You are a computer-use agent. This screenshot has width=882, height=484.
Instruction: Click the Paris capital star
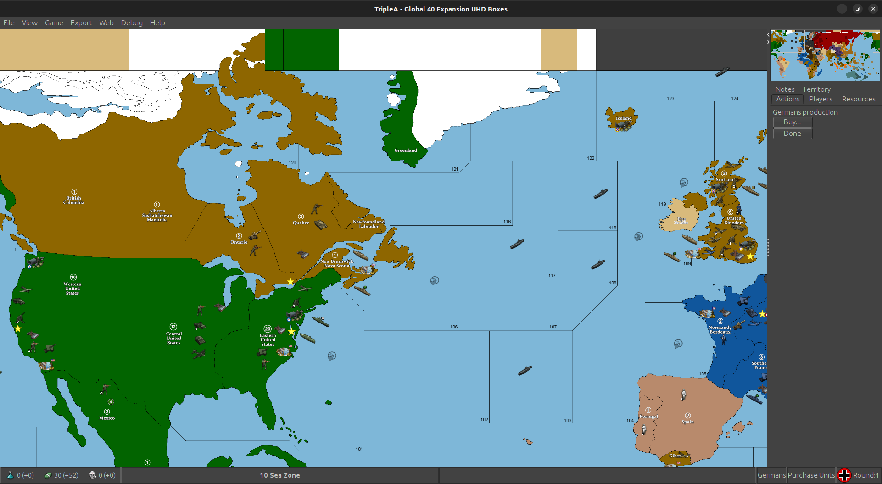(762, 314)
